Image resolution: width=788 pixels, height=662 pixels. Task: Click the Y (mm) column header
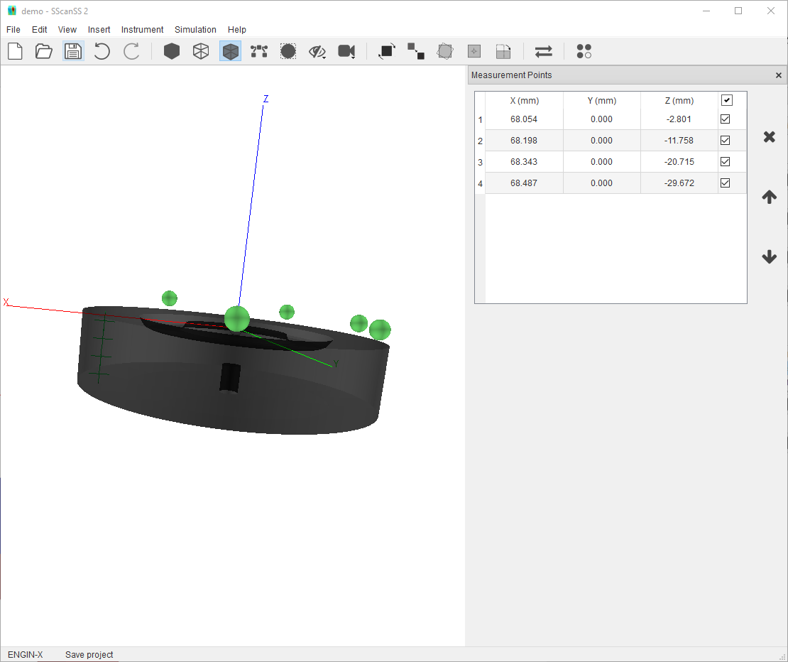click(x=601, y=101)
